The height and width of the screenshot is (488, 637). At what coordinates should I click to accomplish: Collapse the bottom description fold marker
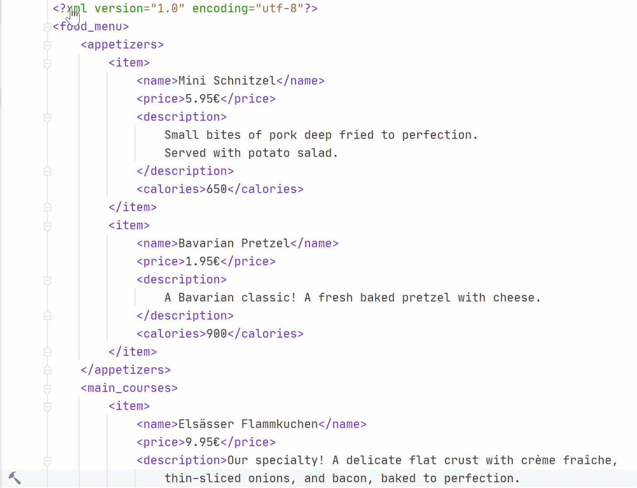click(x=47, y=461)
